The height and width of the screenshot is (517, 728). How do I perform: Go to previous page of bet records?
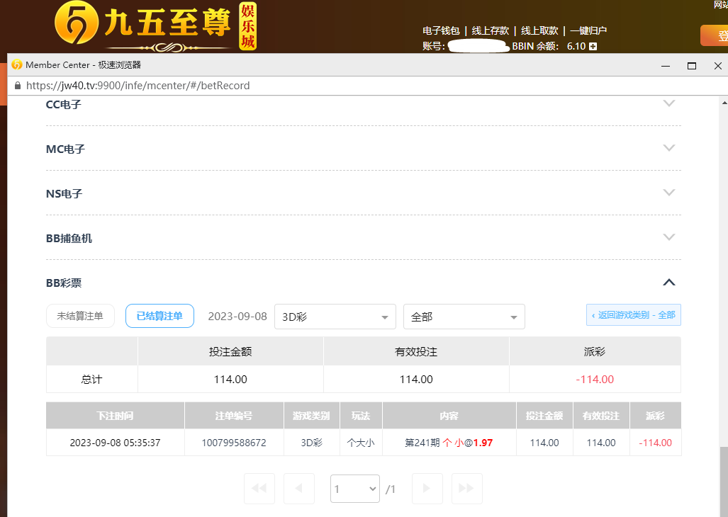299,489
